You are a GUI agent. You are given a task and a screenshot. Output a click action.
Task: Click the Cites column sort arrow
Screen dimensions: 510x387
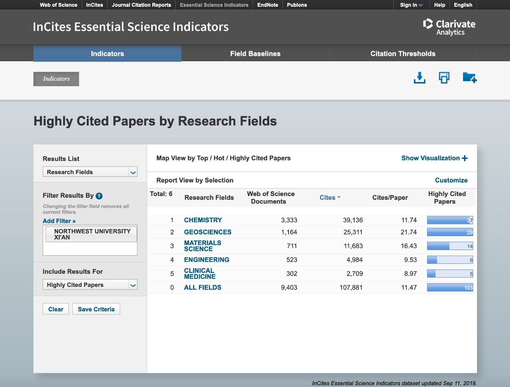pyautogui.click(x=339, y=198)
